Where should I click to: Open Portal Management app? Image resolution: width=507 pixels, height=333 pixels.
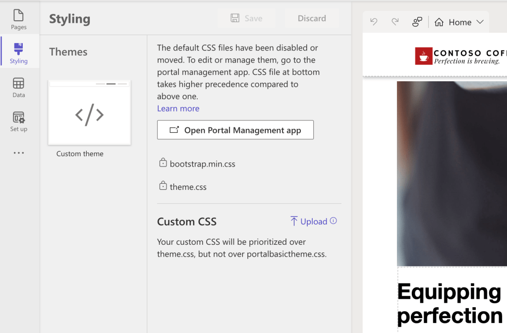(x=235, y=130)
